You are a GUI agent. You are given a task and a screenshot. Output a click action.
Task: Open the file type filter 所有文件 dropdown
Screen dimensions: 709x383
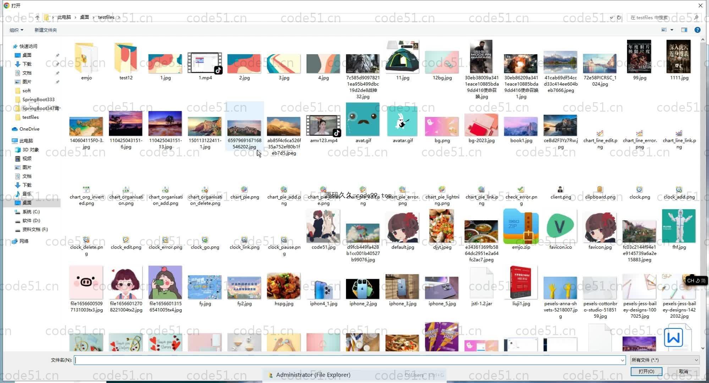(665, 360)
